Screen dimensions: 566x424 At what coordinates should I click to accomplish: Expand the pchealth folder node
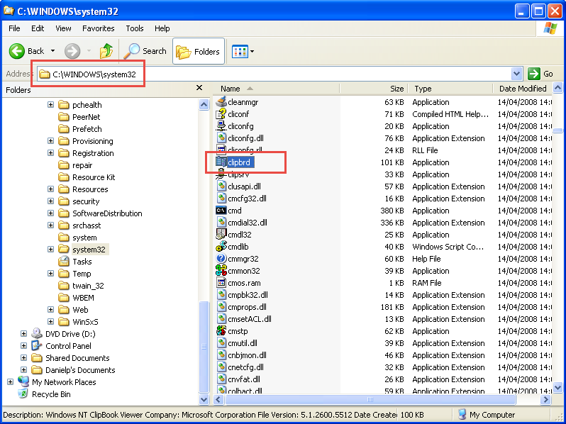tap(51, 105)
